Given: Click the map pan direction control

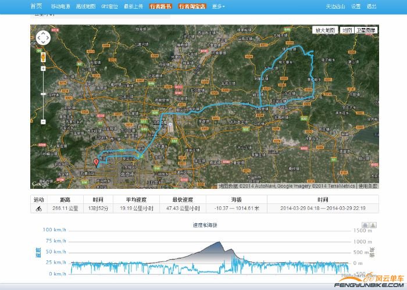Looking at the screenshot, I should coord(43,38).
